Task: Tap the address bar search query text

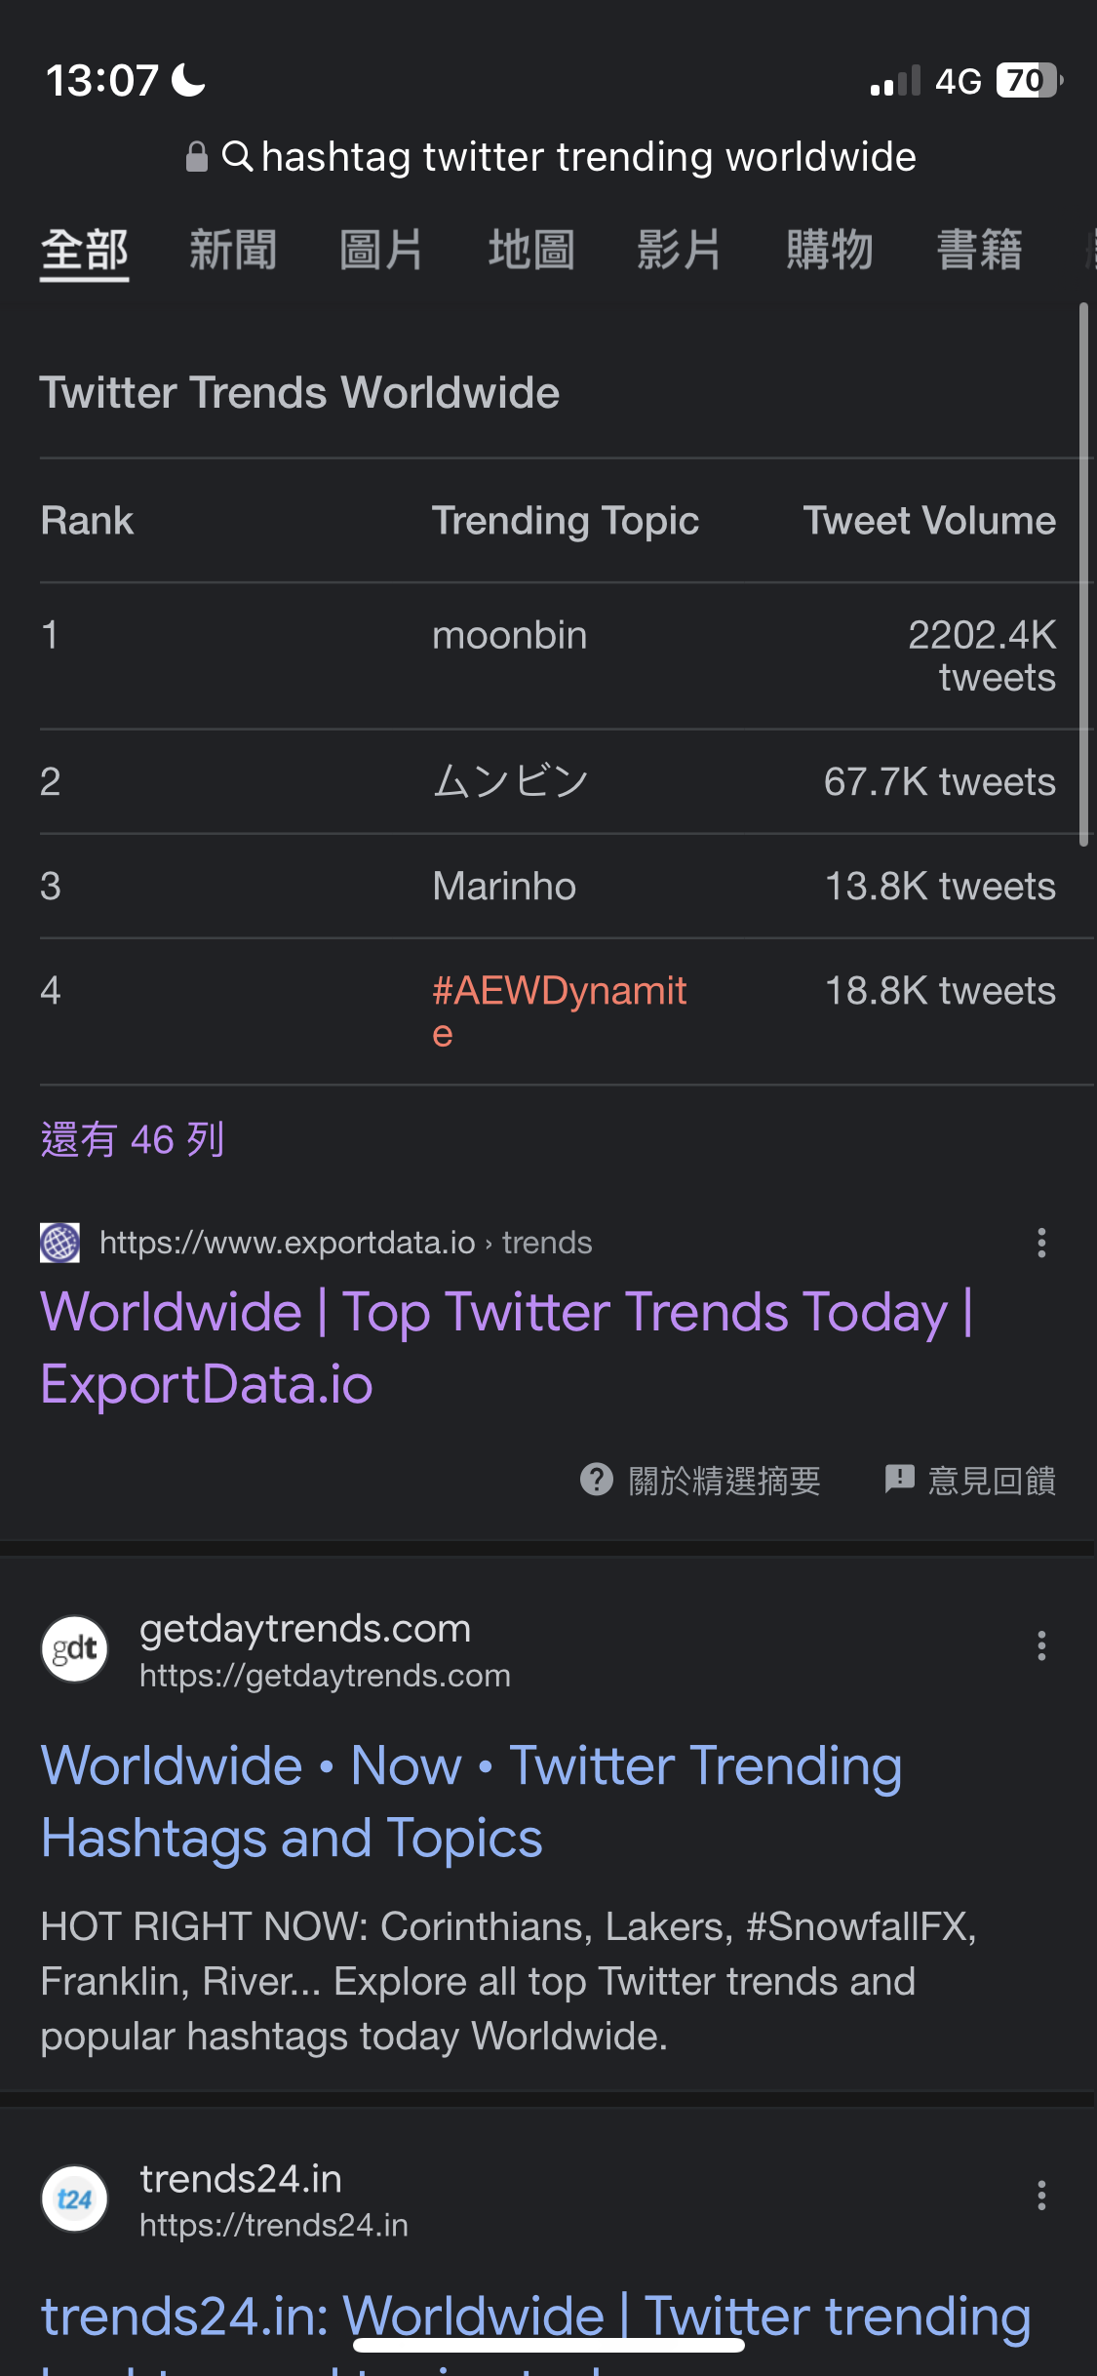Action: coord(589,157)
